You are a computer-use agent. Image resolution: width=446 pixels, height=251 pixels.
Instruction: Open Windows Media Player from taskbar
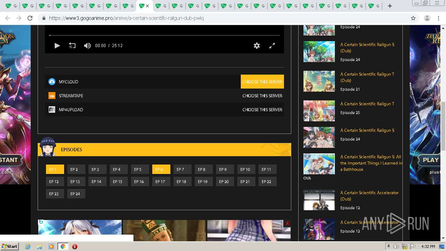[x=51, y=246]
